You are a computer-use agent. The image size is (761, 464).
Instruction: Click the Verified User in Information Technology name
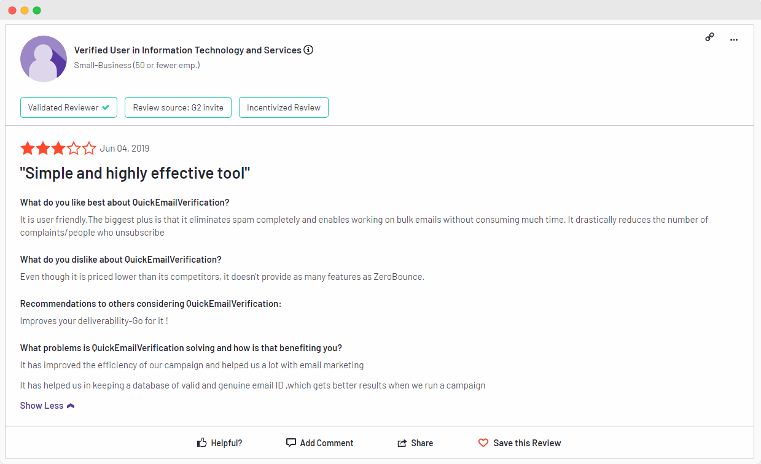(x=187, y=50)
